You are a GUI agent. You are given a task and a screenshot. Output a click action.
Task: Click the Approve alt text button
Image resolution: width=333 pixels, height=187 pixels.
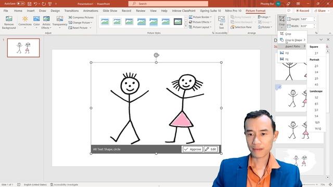pyautogui.click(x=193, y=149)
